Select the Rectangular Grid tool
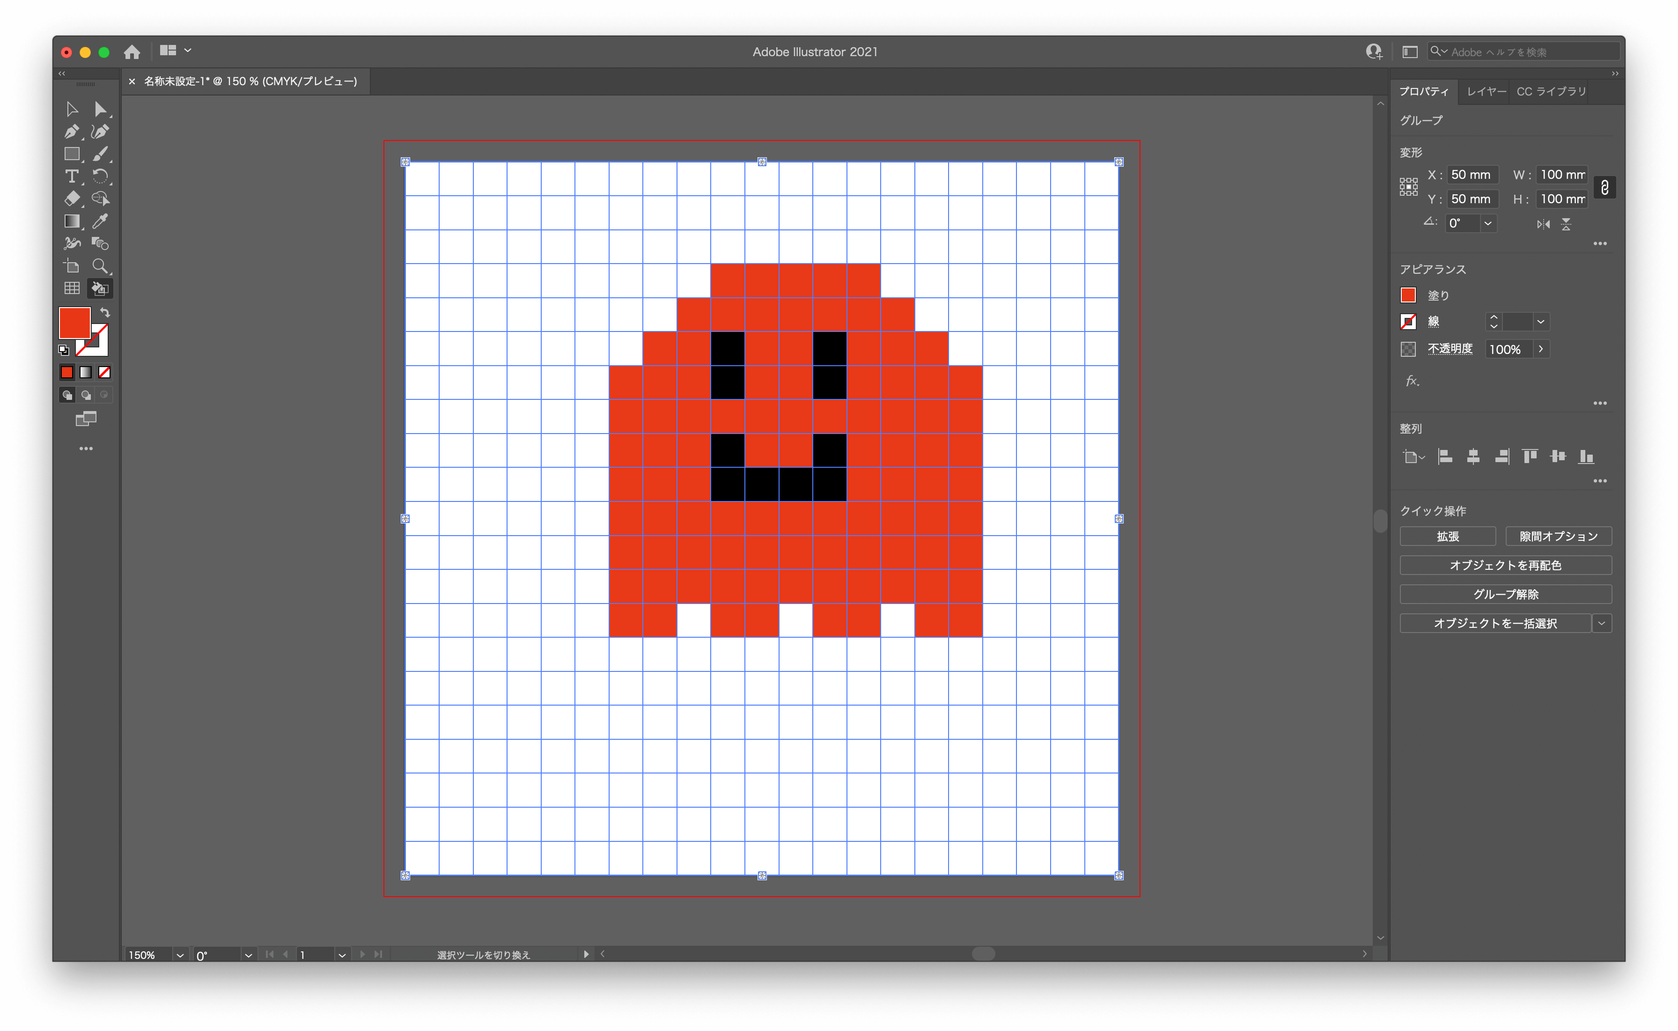The image size is (1678, 1031). tap(72, 288)
